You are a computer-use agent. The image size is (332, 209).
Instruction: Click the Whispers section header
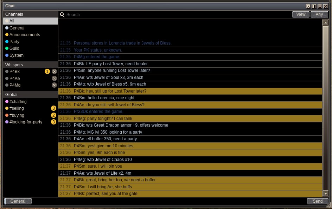pyautogui.click(x=31, y=65)
